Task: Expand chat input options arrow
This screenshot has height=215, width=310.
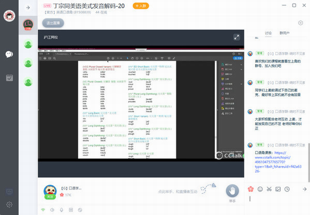Action: click(x=305, y=189)
